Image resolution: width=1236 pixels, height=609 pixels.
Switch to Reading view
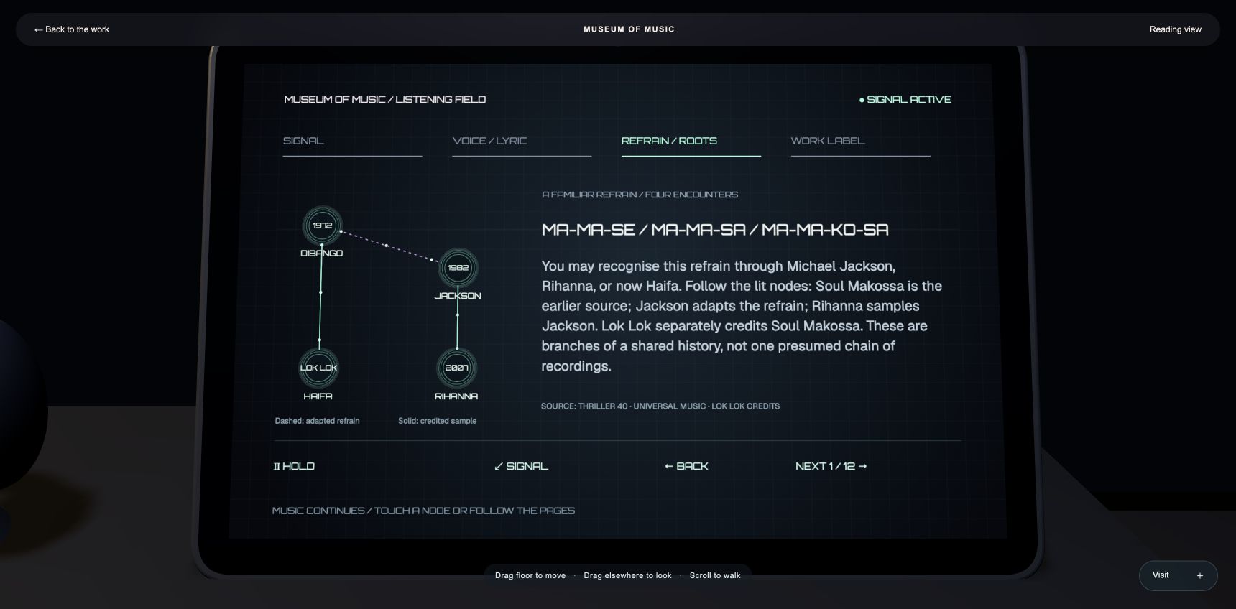coord(1175,29)
